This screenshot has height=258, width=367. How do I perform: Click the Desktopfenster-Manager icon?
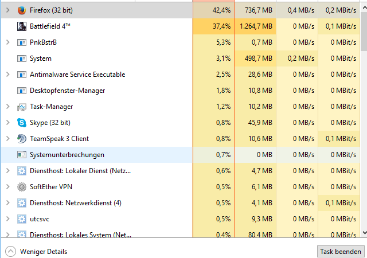22,91
